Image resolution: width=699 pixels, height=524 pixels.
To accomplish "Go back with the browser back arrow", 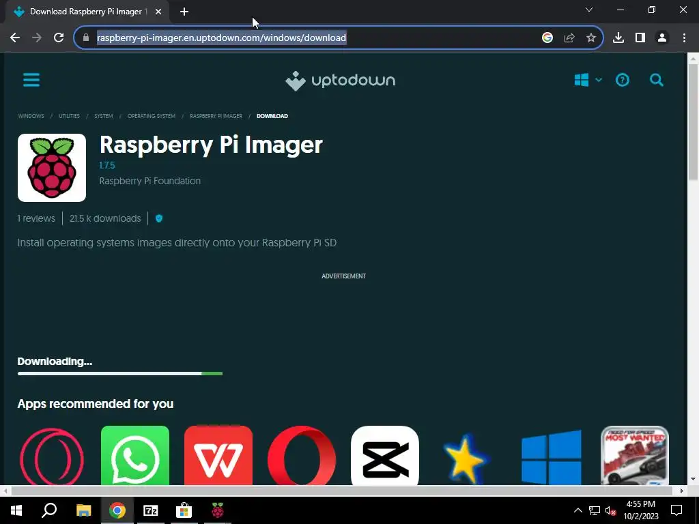I will (x=15, y=38).
